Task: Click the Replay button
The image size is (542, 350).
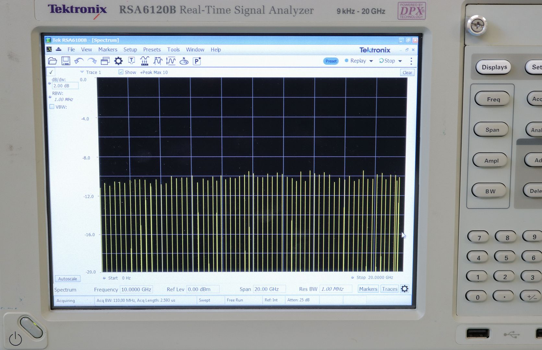Action: (x=355, y=61)
